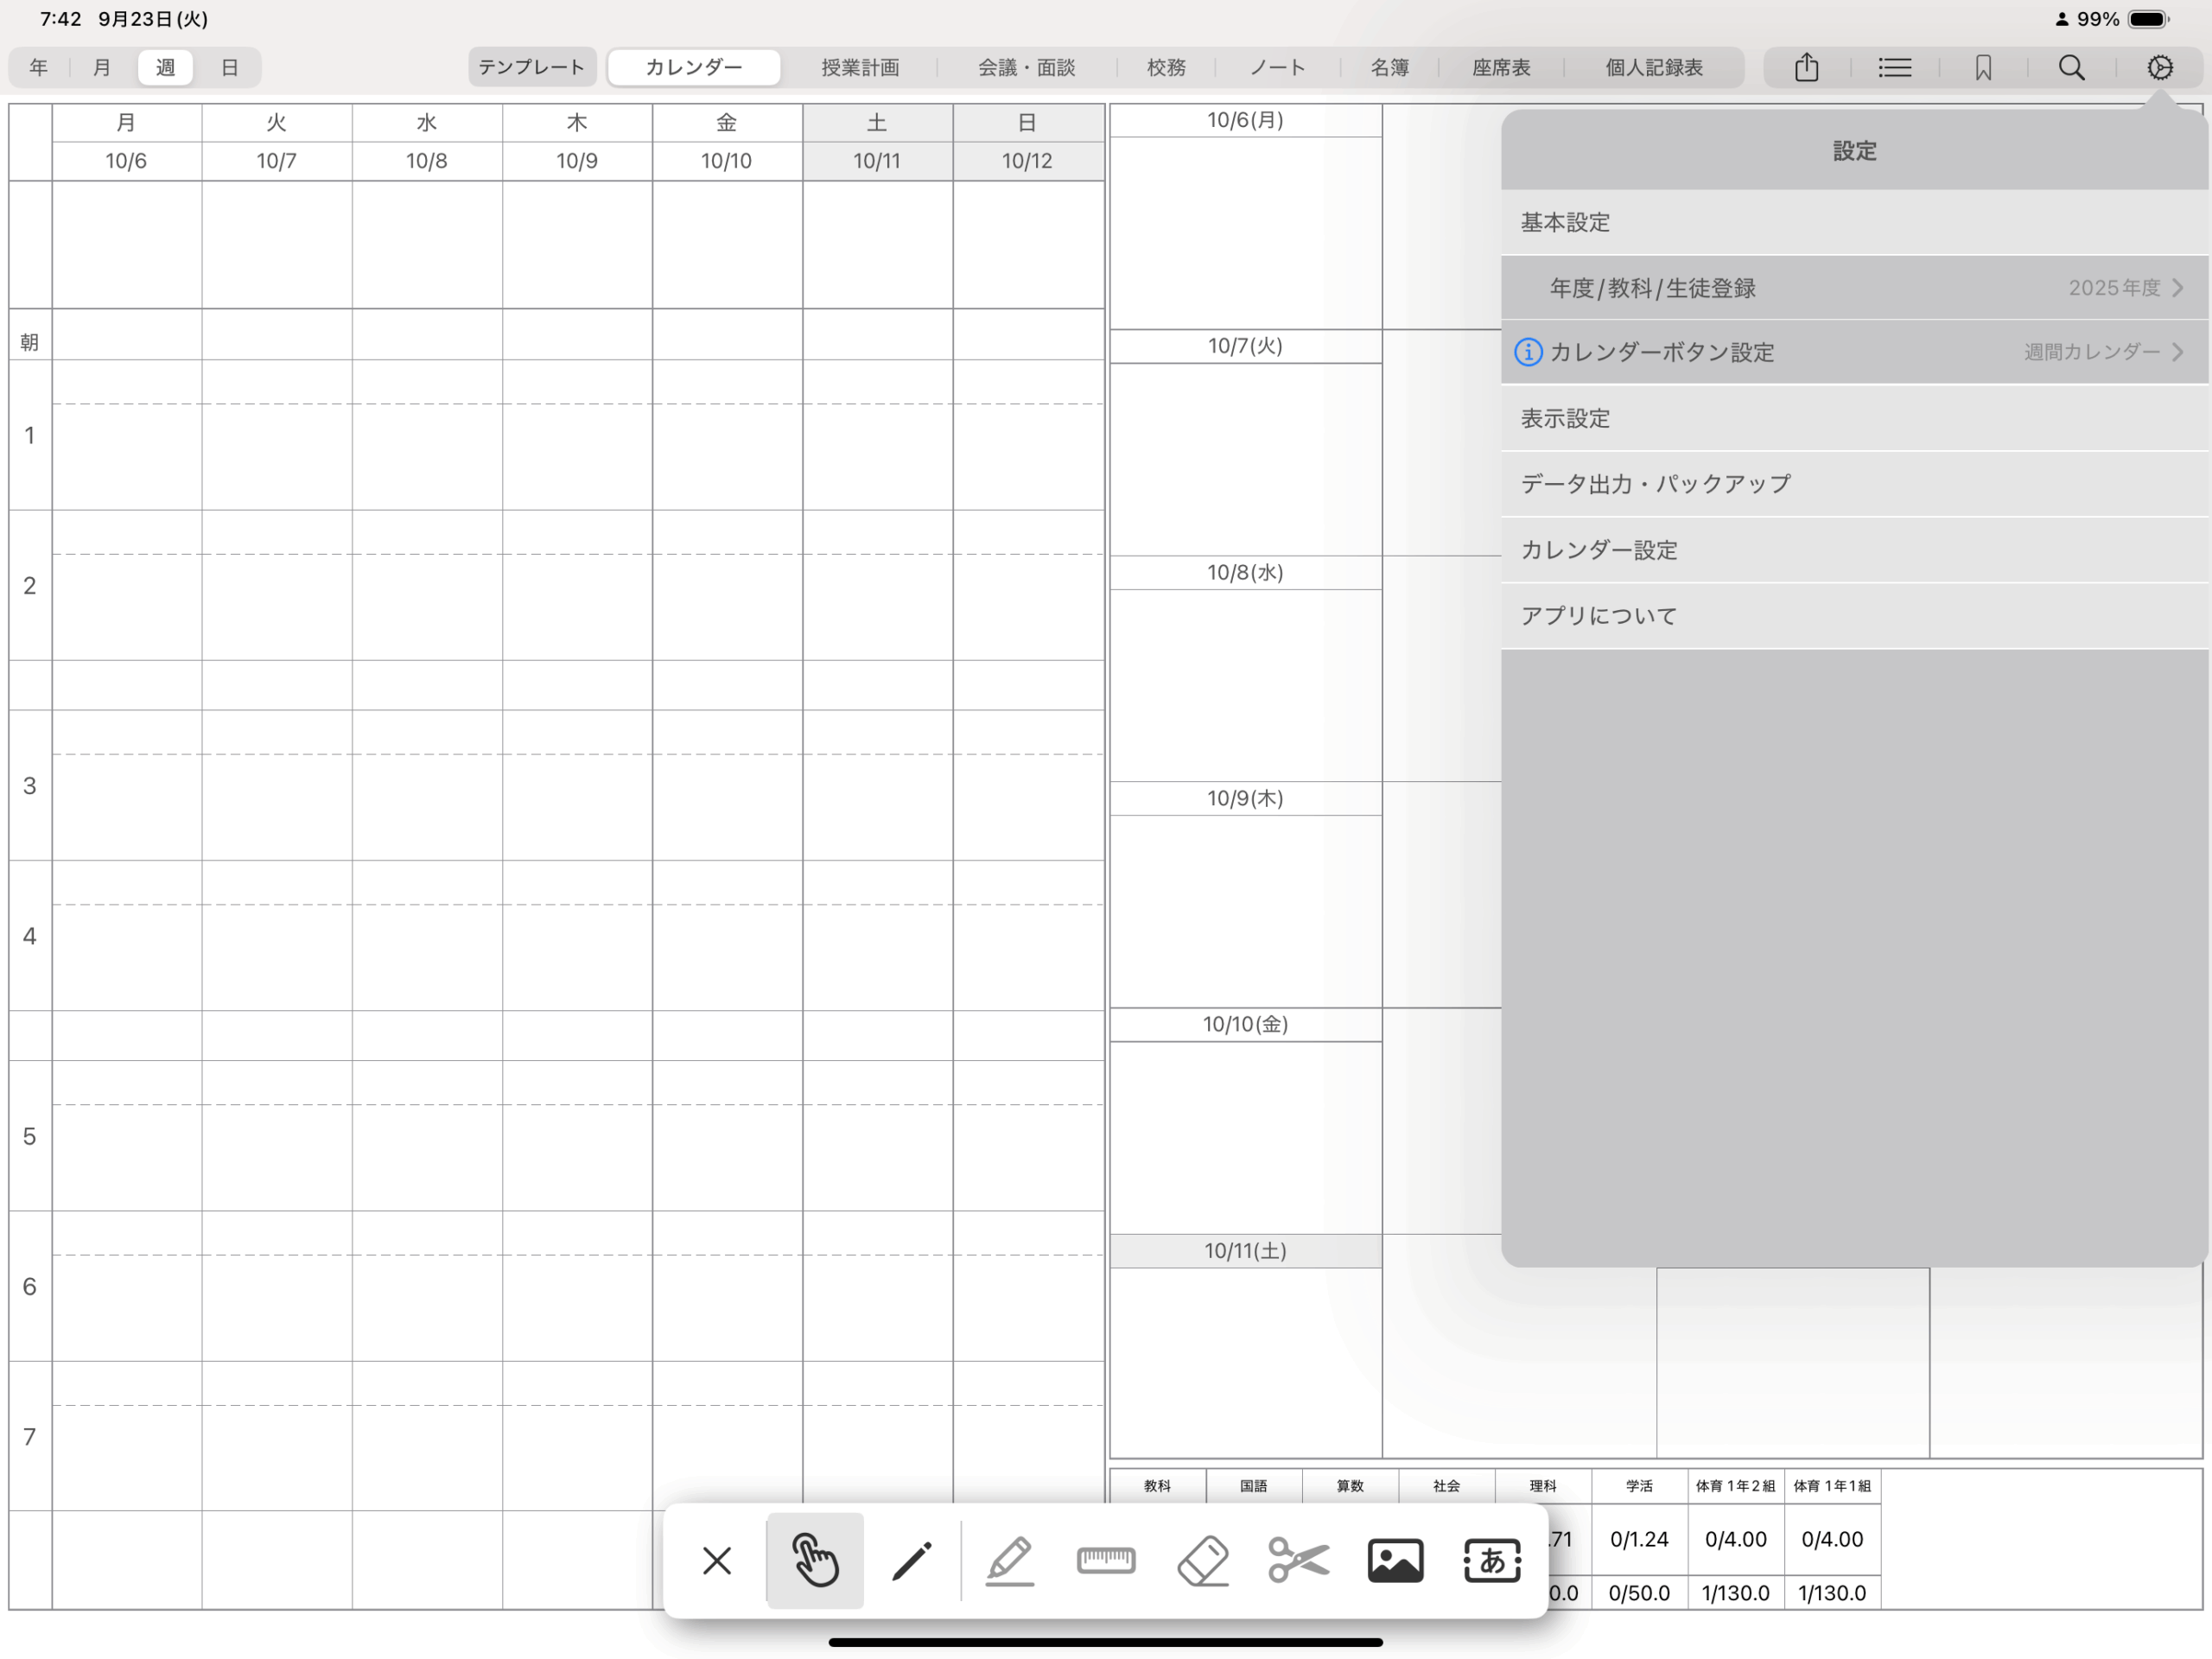Screen dimensions: 2212x1659
Task: Insert an image with picture tool
Action: point(1395,1560)
